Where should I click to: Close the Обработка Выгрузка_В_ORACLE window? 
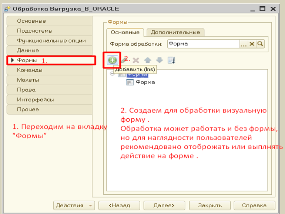point(273,9)
